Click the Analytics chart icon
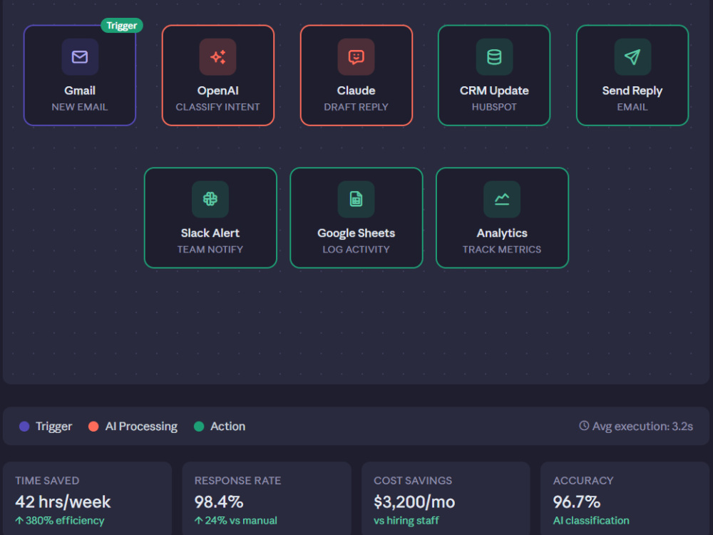The image size is (713, 535). [x=502, y=199]
